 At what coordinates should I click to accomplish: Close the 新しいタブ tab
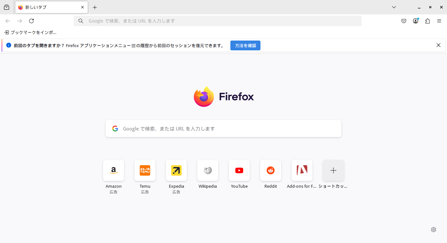82,7
